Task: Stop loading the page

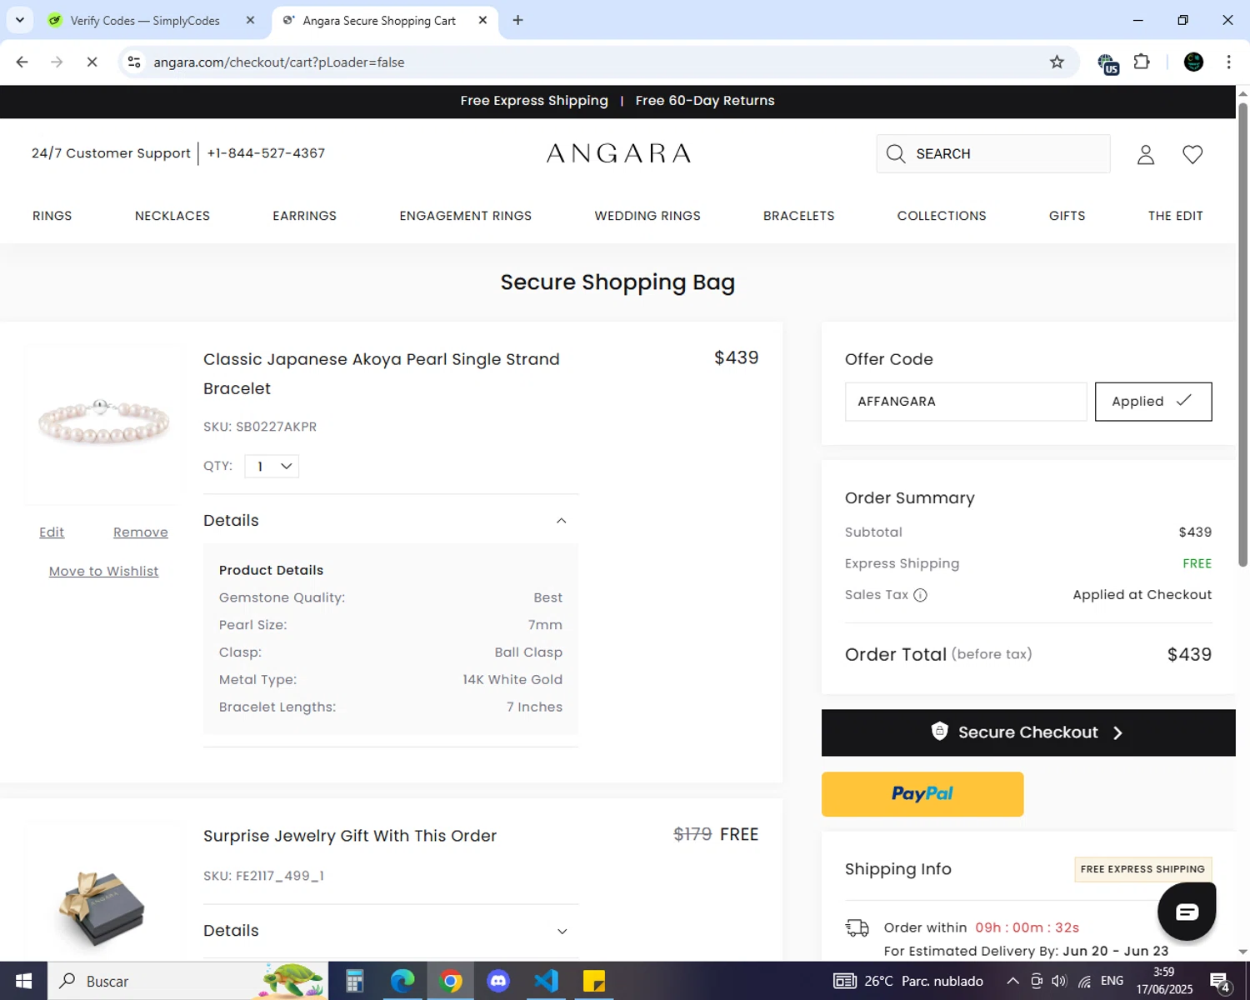Action: coord(92,62)
